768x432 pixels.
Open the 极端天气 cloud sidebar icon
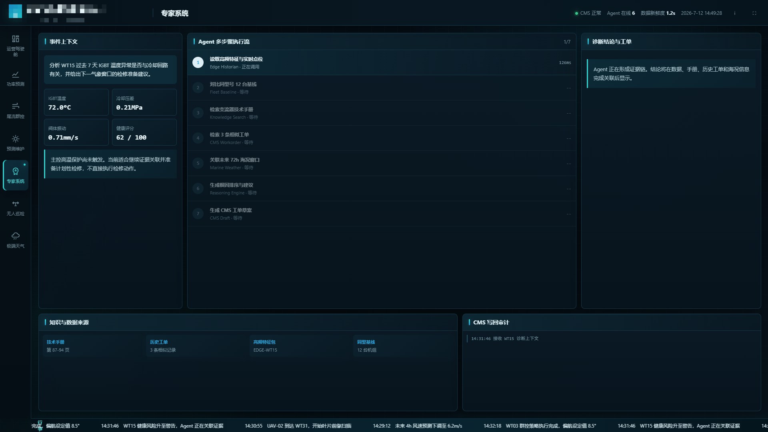pos(15,236)
